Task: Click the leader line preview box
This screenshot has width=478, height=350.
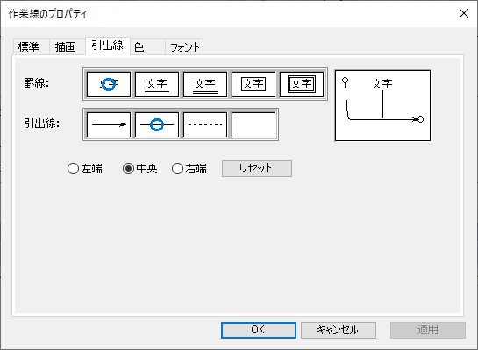Action: coord(382,105)
